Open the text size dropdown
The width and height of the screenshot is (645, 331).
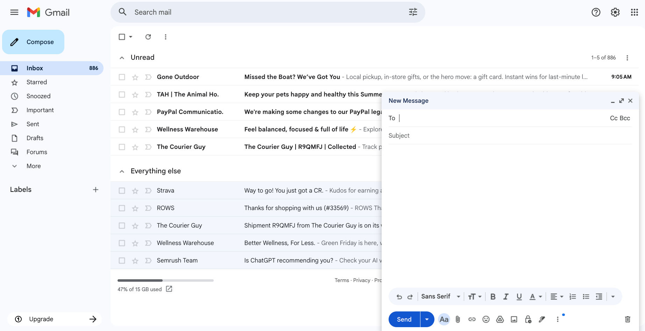point(475,297)
